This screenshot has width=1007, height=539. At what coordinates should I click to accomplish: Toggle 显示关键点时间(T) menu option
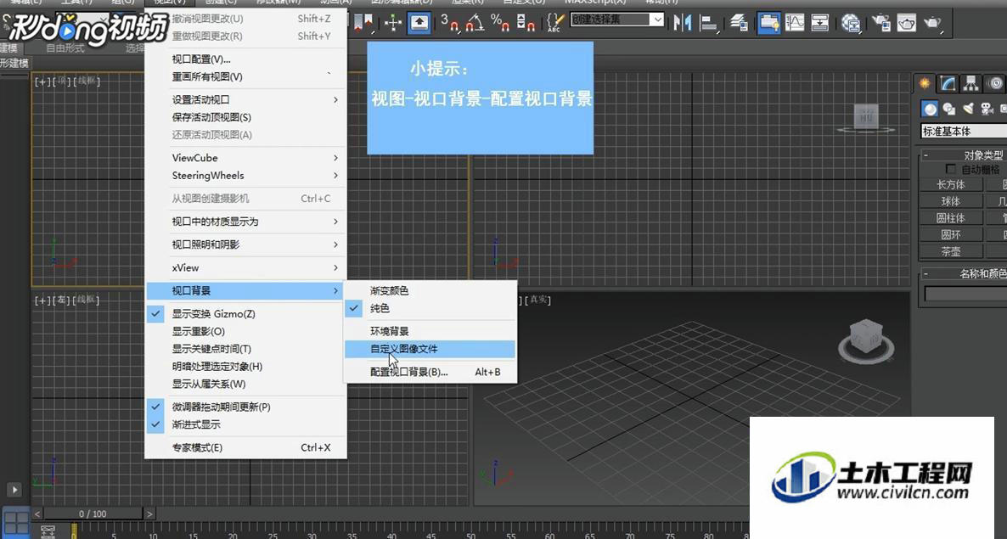tap(246, 348)
